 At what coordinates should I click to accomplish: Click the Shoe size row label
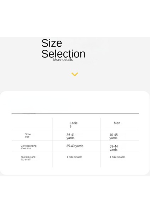[28, 135]
